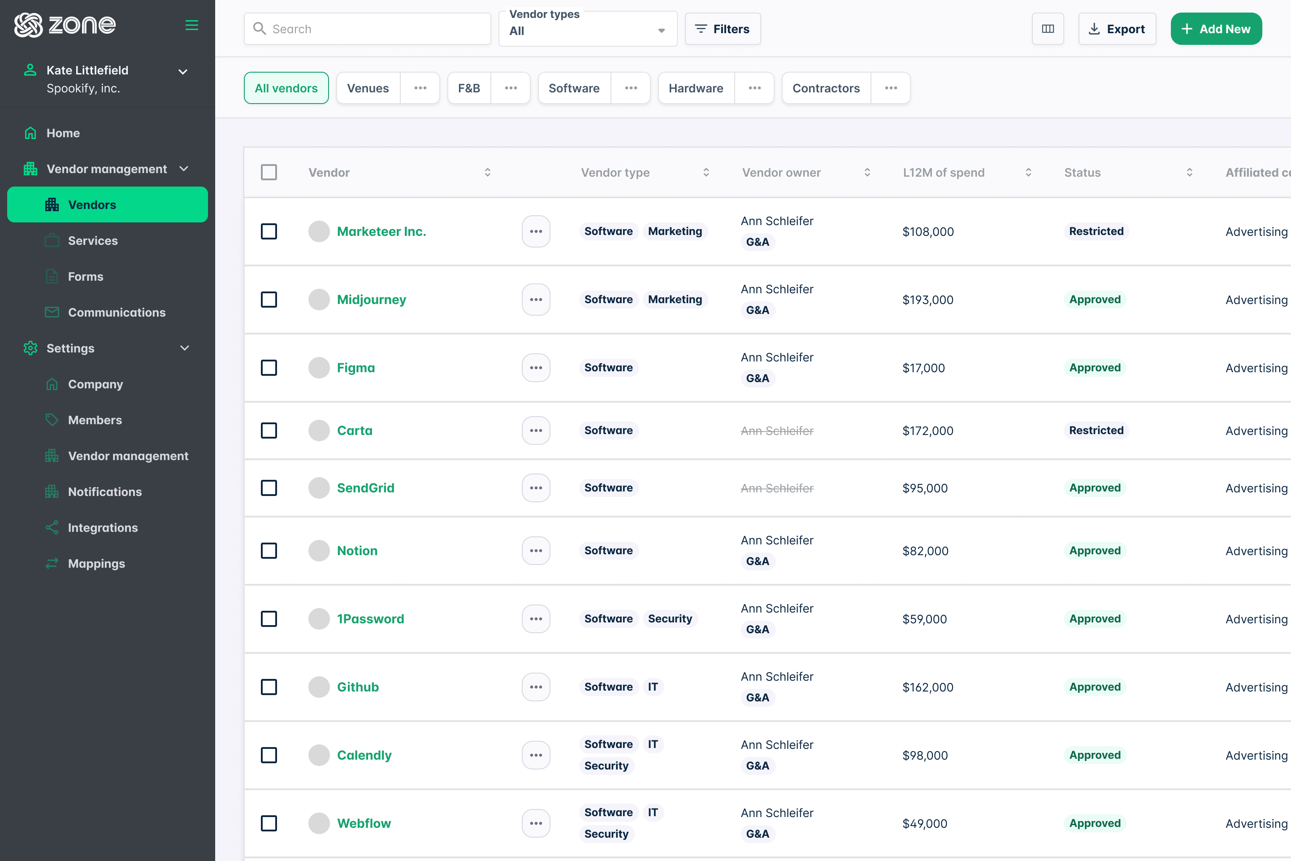Focus the Search input field
This screenshot has height=861, width=1291.
(x=367, y=29)
